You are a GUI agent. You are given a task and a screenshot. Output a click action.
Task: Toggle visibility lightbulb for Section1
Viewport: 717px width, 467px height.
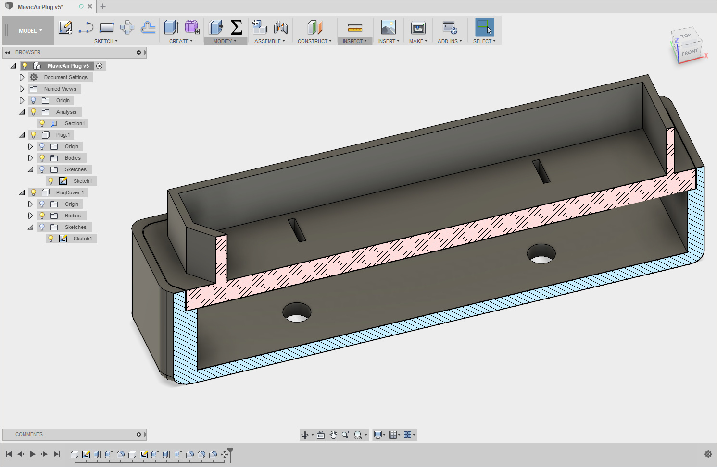[x=42, y=123]
